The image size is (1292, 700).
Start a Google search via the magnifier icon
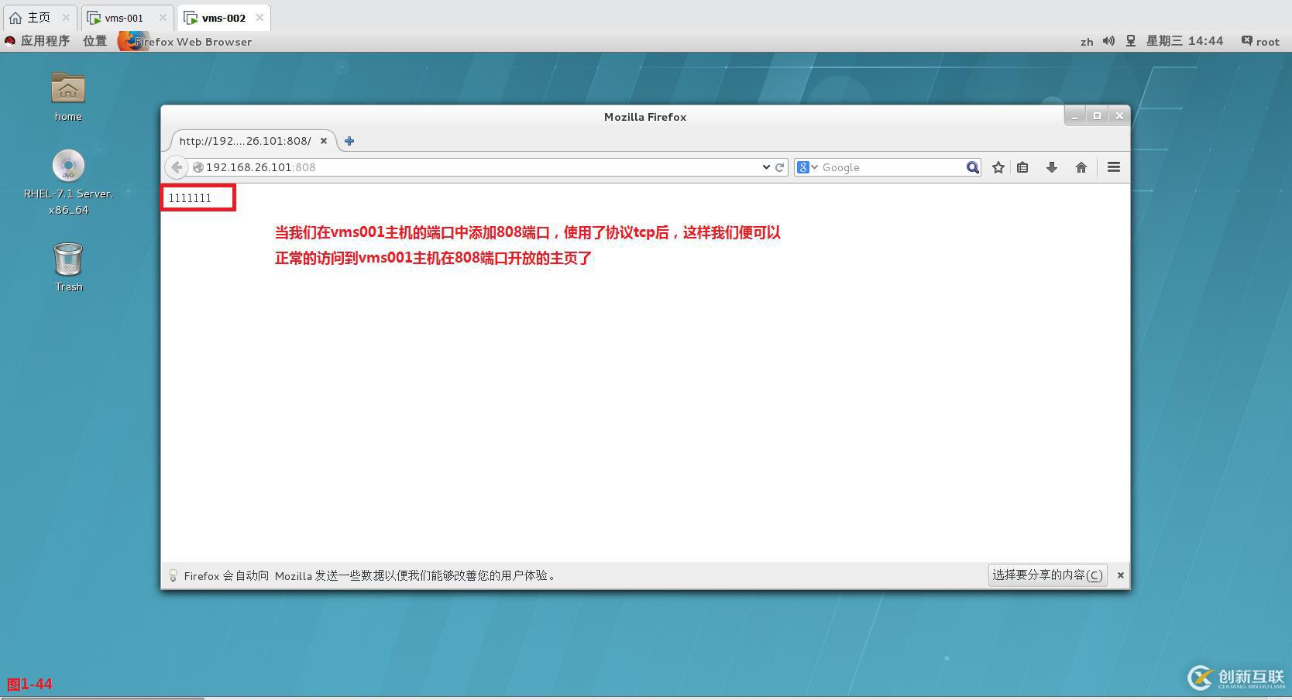click(972, 166)
